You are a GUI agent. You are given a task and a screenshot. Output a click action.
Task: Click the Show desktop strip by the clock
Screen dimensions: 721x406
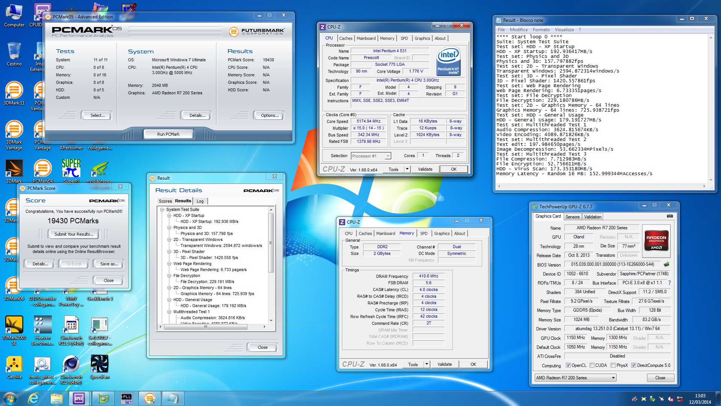pos(718,398)
